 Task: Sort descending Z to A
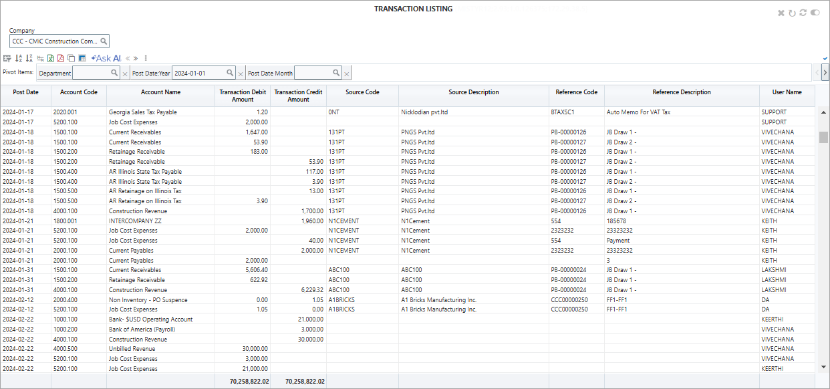29,58
